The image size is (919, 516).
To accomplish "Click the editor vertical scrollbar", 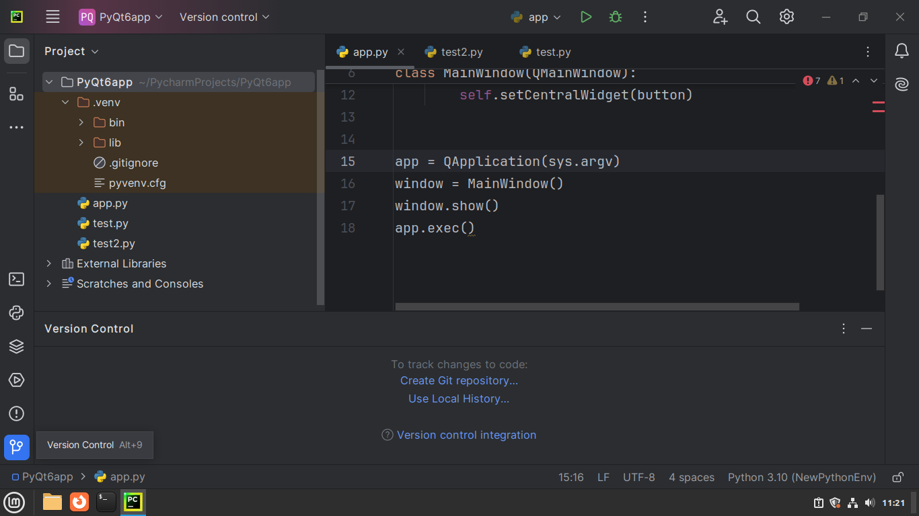I will click(881, 243).
